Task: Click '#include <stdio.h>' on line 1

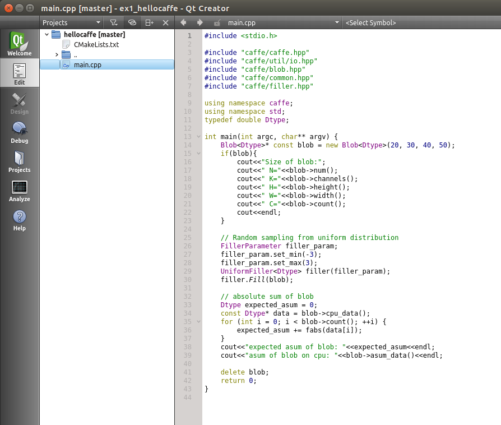Action: [x=240, y=35]
